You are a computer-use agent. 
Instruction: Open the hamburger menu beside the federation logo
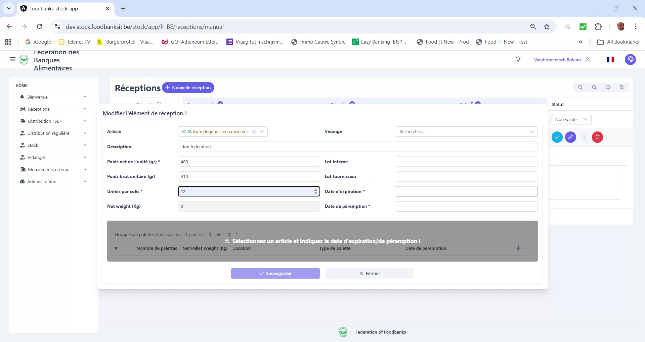click(12, 59)
